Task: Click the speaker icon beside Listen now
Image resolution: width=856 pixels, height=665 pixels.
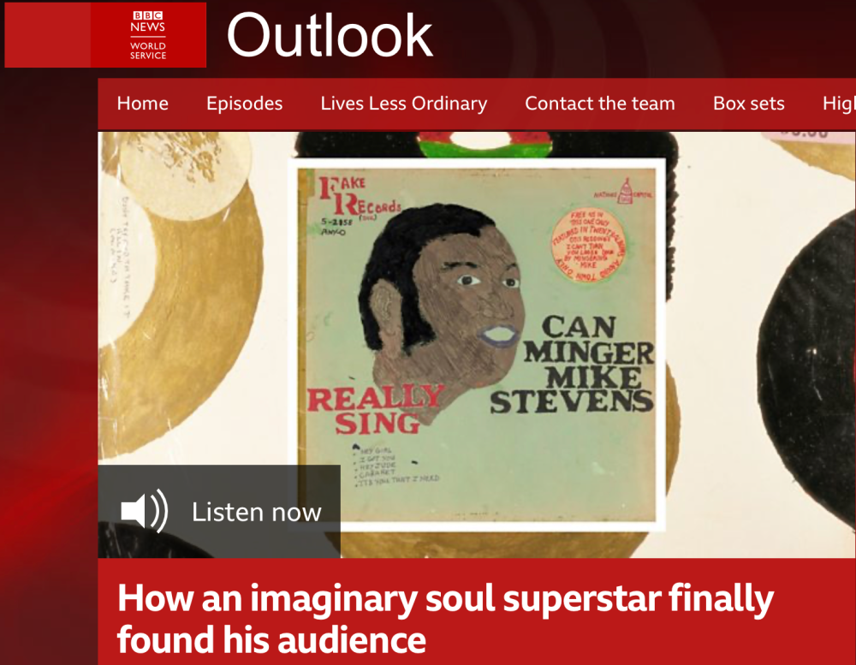Action: [144, 511]
